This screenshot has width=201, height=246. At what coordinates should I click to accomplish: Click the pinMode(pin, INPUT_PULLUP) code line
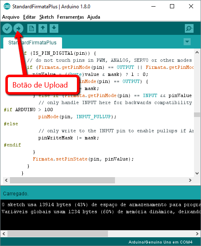tap(77, 117)
